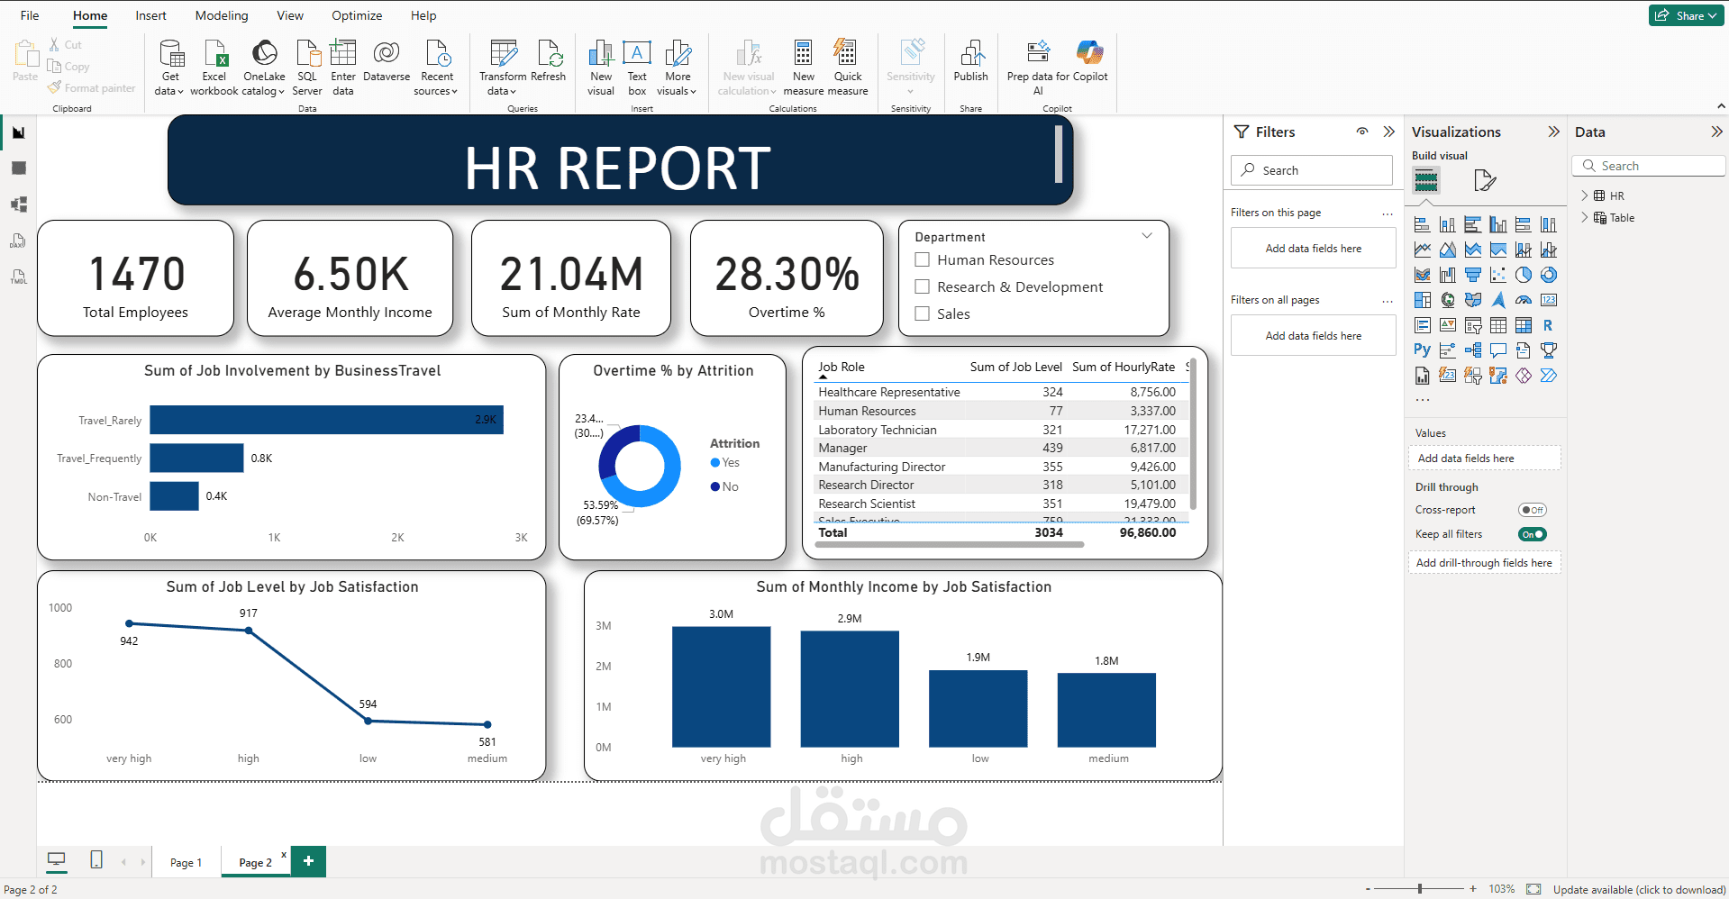1729x899 pixels.
Task: Click Prep data for AI
Action: click(1038, 68)
